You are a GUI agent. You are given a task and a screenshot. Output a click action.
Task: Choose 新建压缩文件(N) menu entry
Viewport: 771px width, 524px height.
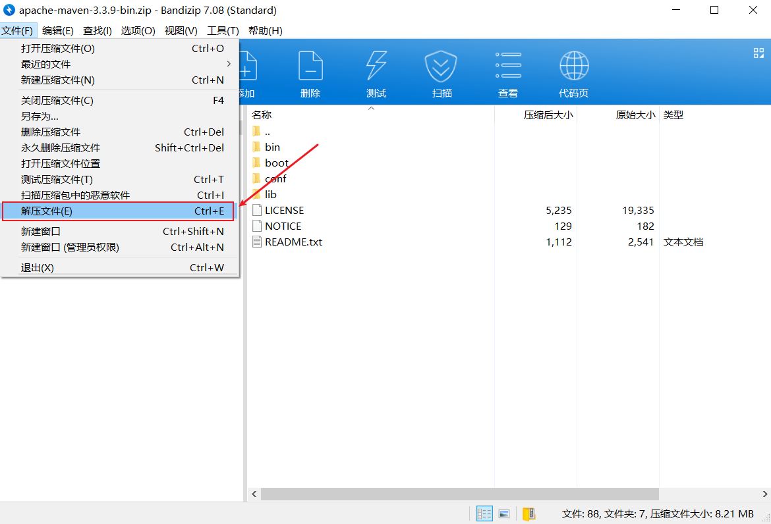tap(119, 80)
